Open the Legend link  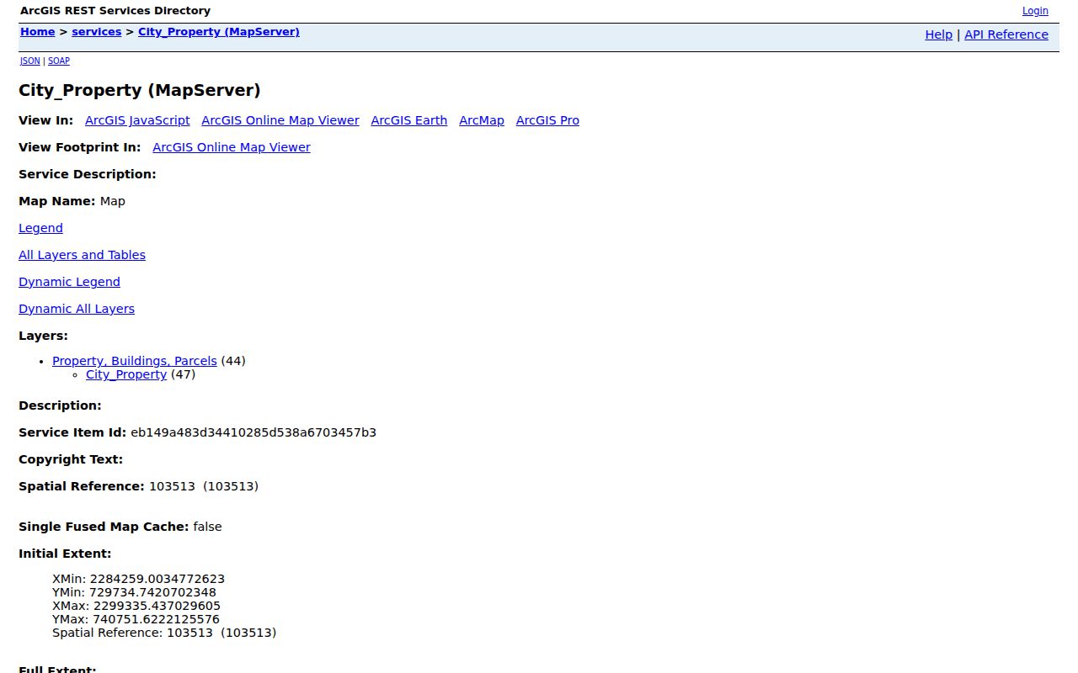[x=40, y=228]
